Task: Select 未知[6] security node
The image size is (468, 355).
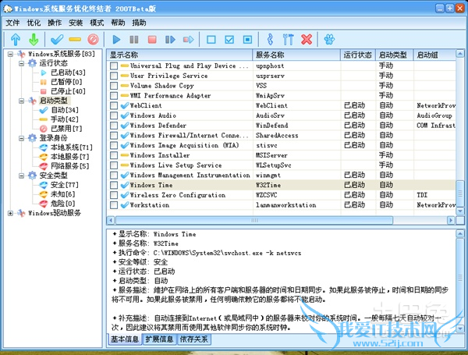Action: pyautogui.click(x=62, y=194)
